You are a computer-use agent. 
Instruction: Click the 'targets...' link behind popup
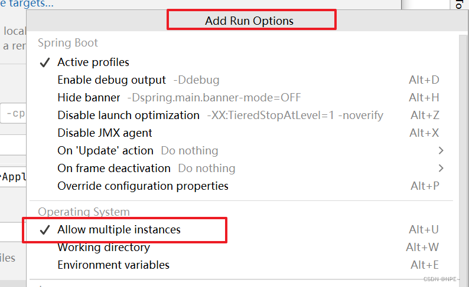tap(27, 4)
